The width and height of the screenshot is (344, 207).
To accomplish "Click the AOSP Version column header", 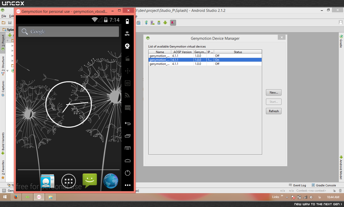I will (x=183, y=52).
